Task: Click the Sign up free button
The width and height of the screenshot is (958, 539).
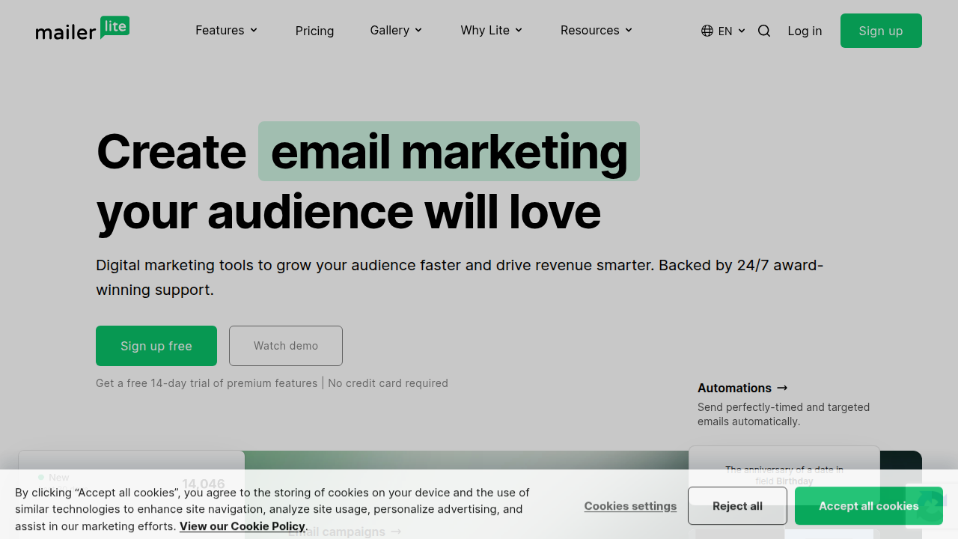Action: pyautogui.click(x=156, y=346)
